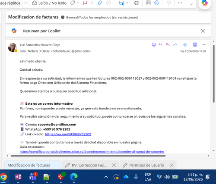This screenshot has width=216, height=184.
Task: Click the OneDrive cloud tray icon
Action: pyautogui.click(x=126, y=177)
